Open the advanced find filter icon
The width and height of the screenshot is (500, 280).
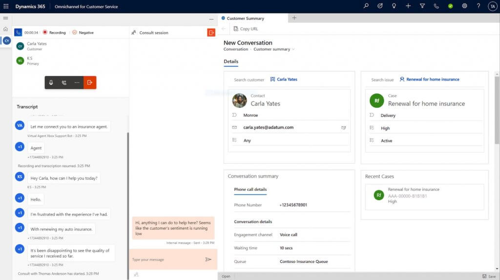pyautogui.click(x=422, y=6)
